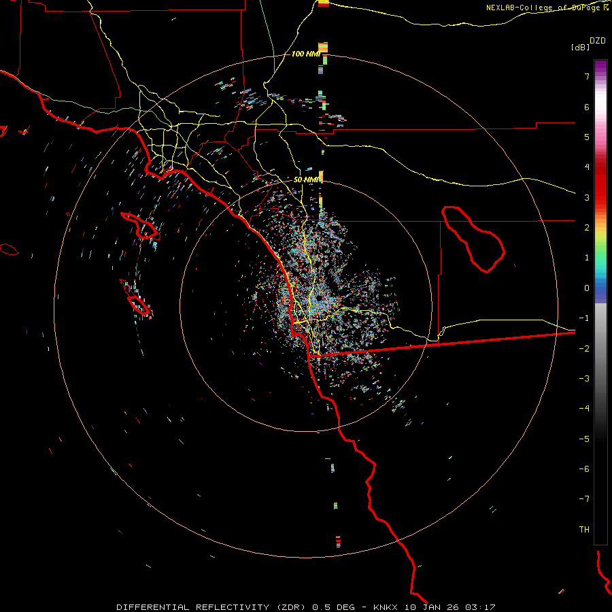Click the -5 dB label on the legend
612x612 pixels.
(x=584, y=439)
